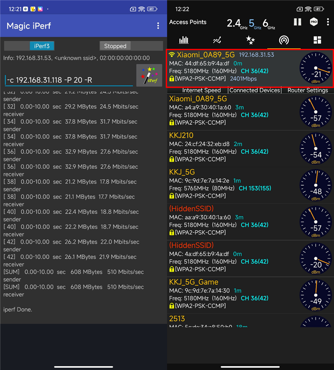Pause the Wi-Fi scanning

click(x=297, y=22)
